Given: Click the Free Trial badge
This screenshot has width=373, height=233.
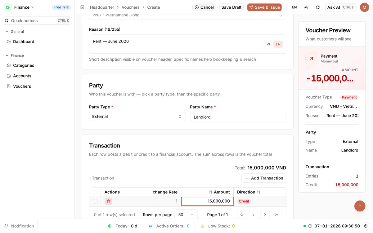Looking at the screenshot, I should 61,7.
